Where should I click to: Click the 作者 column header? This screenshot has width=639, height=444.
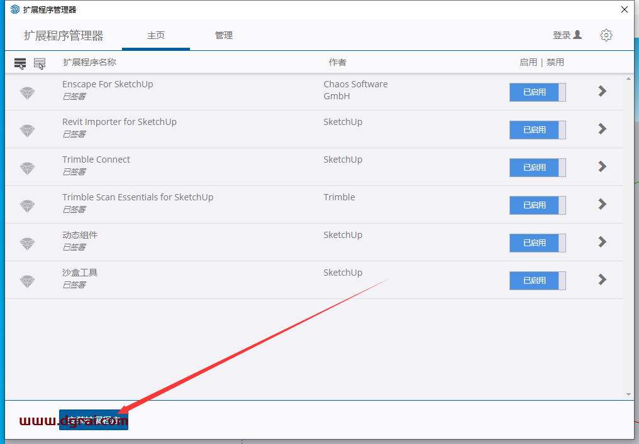[338, 62]
